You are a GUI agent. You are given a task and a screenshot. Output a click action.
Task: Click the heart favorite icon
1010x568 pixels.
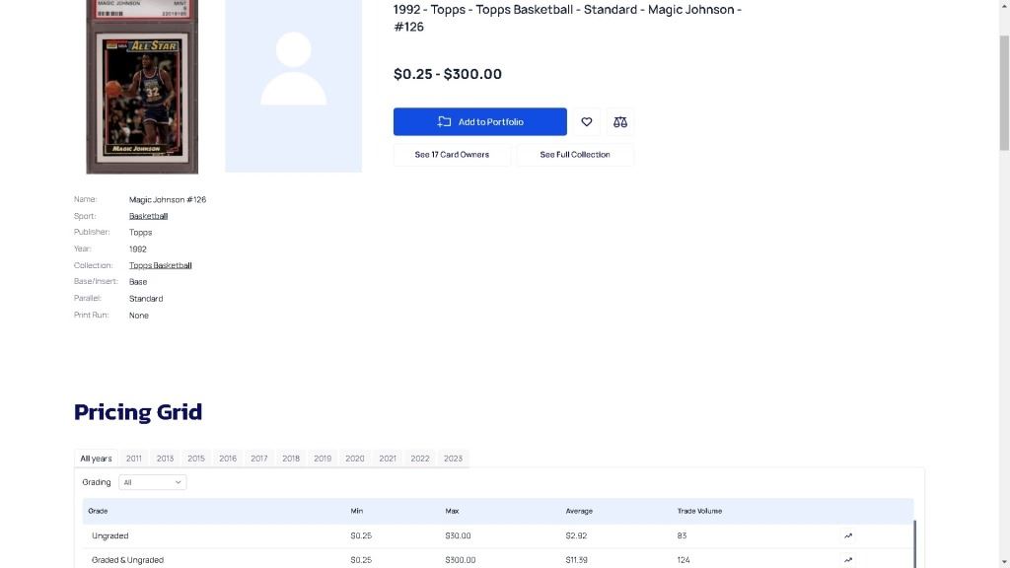pyautogui.click(x=587, y=122)
